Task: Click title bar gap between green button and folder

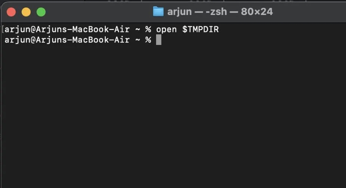Action: pos(98,11)
